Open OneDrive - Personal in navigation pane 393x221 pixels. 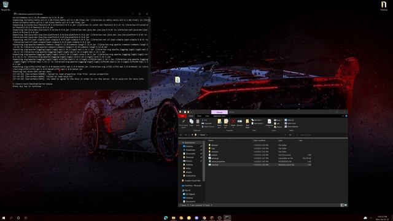pyautogui.click(x=192, y=185)
